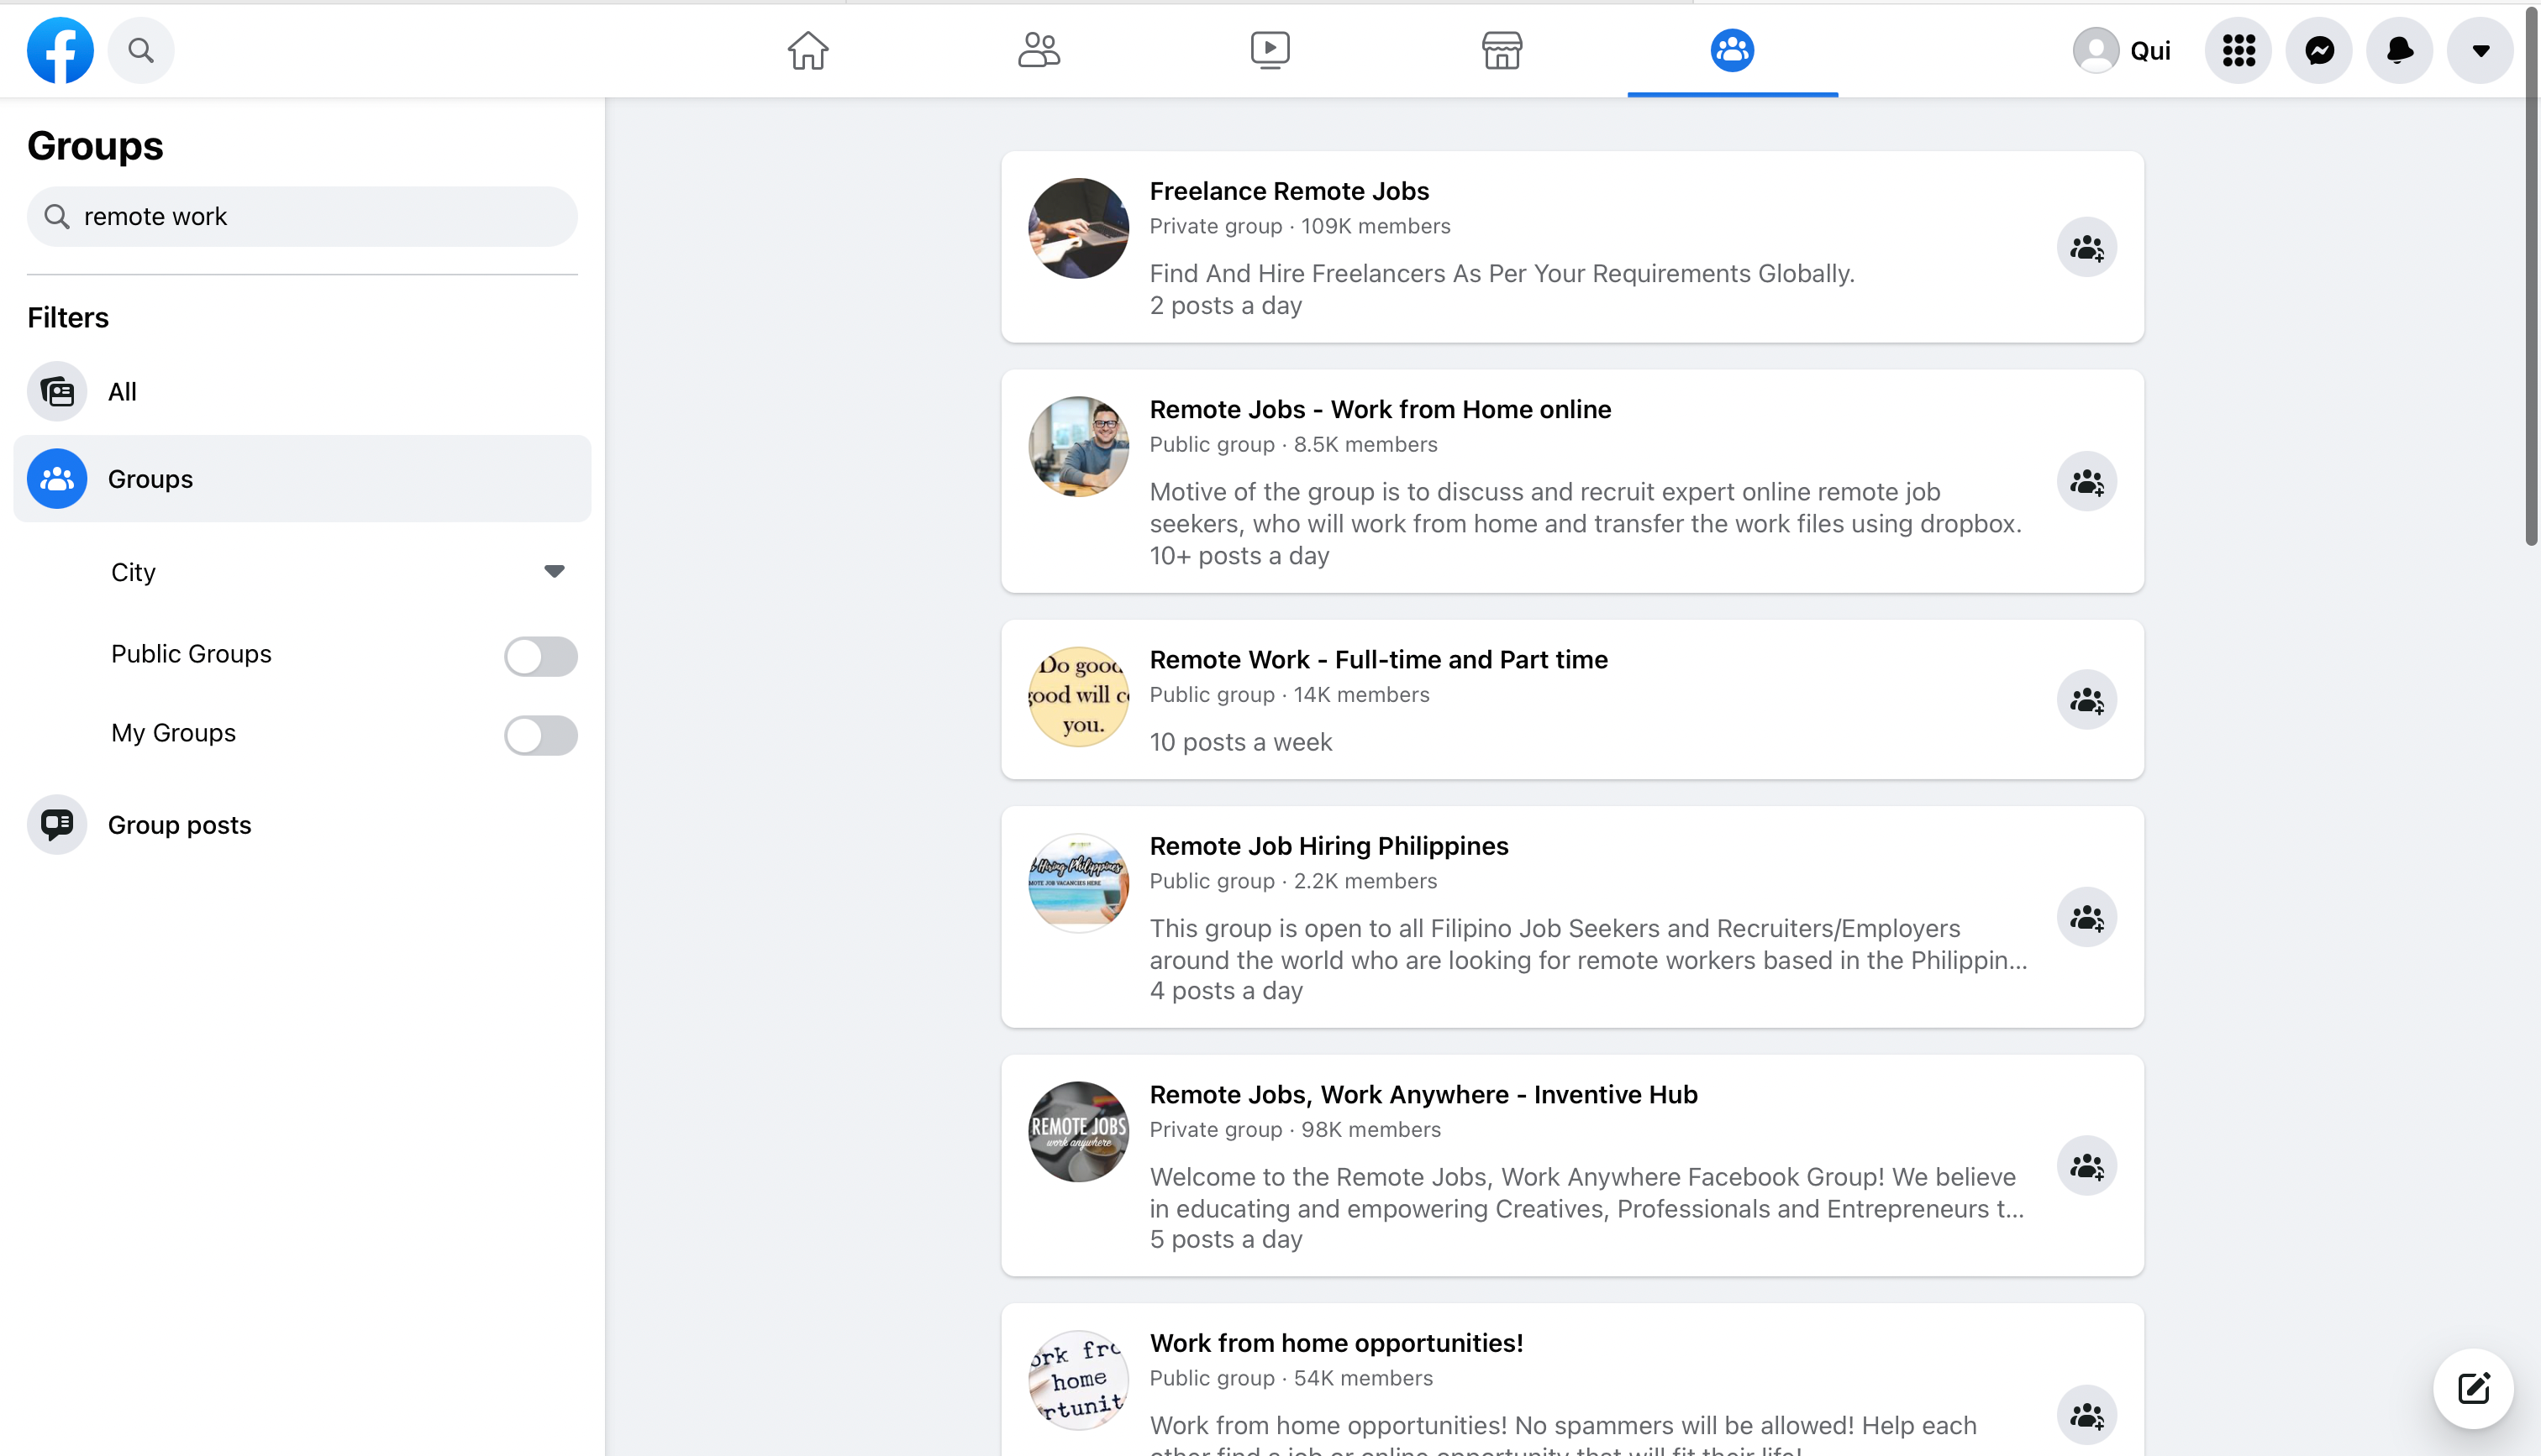Open the nine-dot menu grid
The height and width of the screenshot is (1456, 2541).
tap(2238, 50)
